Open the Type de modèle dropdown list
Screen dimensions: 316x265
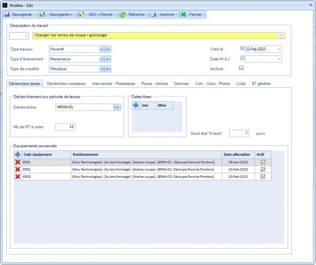coord(101,69)
